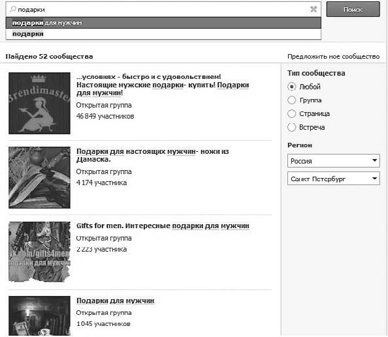388x337 pixels.
Task: Open 'ножи из Дамаска' group link
Action: tap(152, 155)
